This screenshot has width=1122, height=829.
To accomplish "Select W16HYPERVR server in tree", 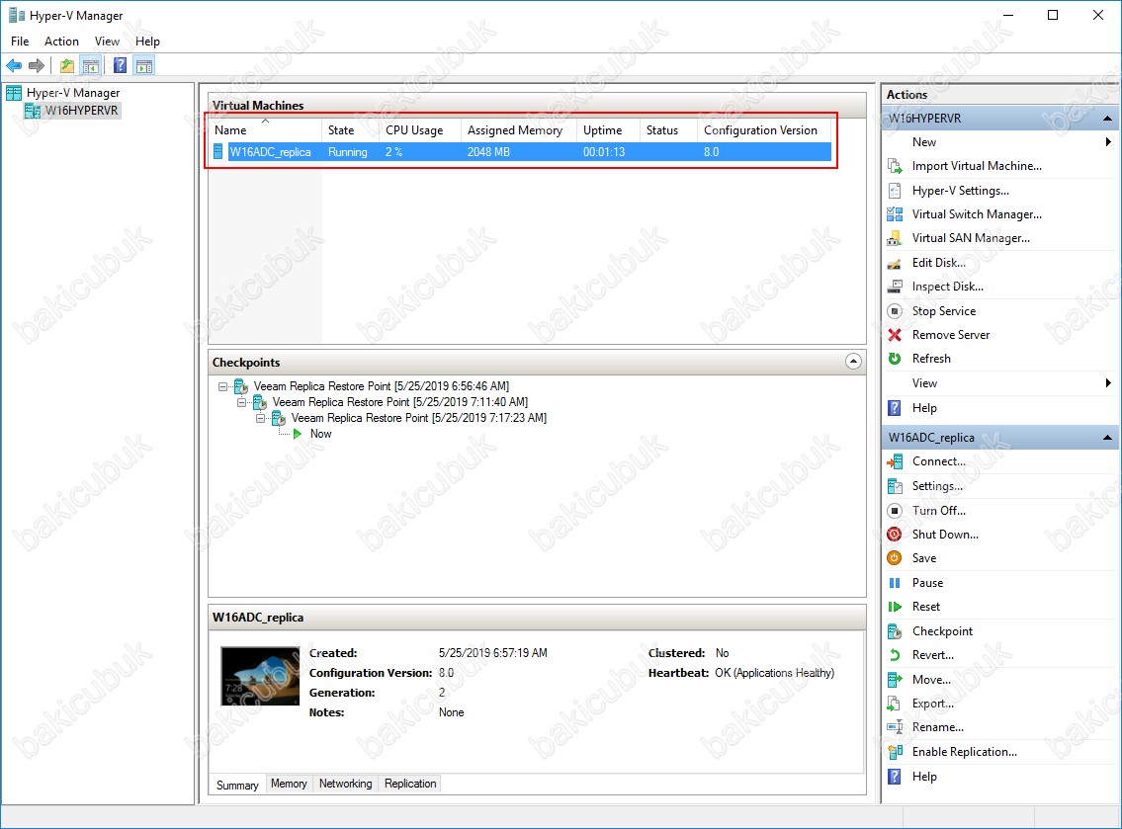I will tap(82, 111).
